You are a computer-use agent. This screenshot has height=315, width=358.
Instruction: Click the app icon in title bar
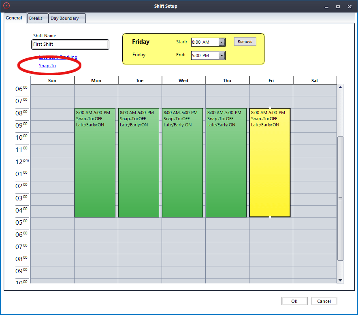[x=6, y=6]
